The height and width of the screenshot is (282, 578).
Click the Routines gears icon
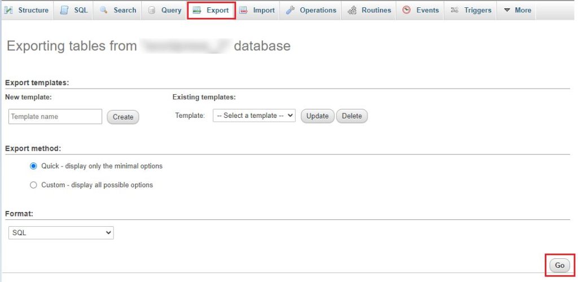352,10
